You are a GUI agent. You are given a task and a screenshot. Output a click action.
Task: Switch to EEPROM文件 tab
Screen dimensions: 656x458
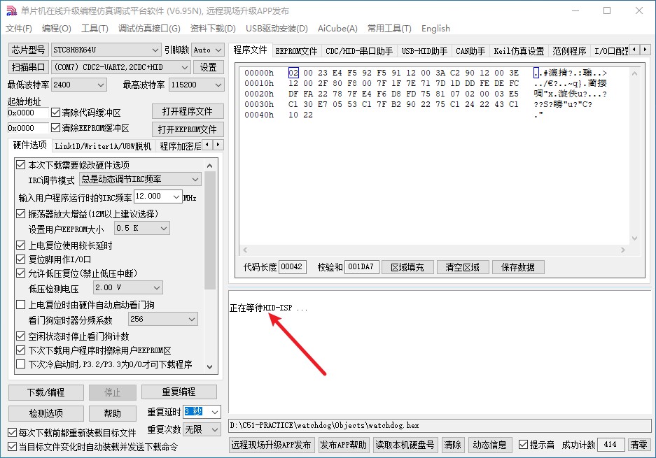(x=296, y=51)
